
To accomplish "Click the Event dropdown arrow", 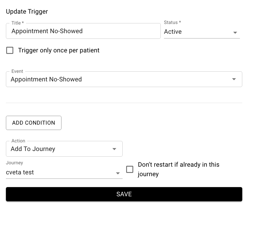I will click(x=234, y=79).
